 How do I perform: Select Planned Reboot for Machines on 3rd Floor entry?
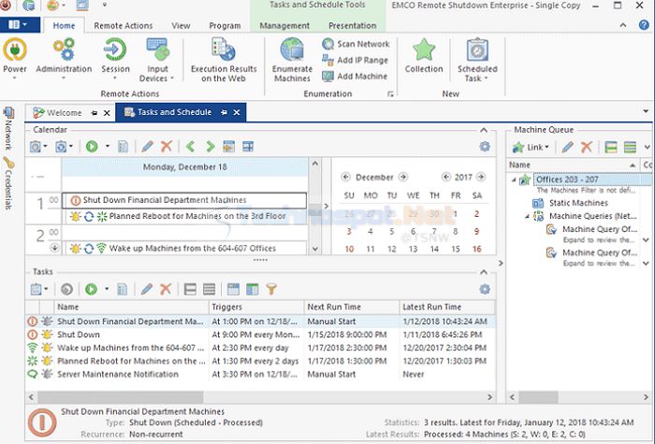184,216
